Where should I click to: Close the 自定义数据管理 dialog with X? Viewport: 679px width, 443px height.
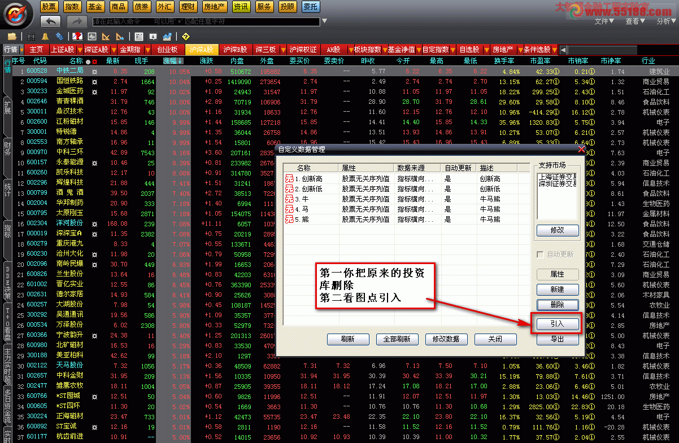pyautogui.click(x=582, y=149)
